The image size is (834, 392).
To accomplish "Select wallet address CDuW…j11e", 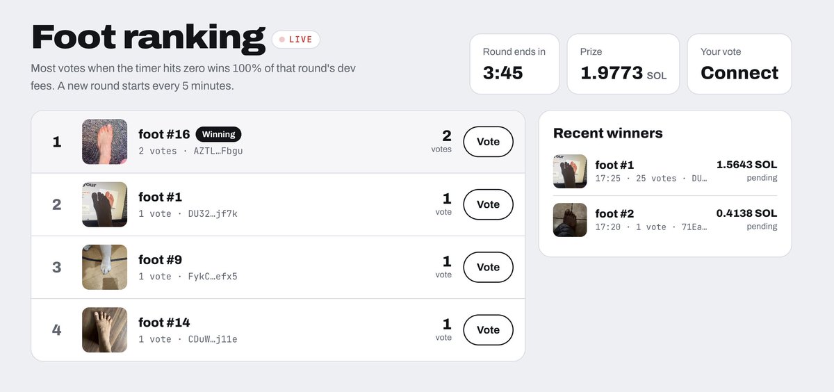I will pos(213,339).
